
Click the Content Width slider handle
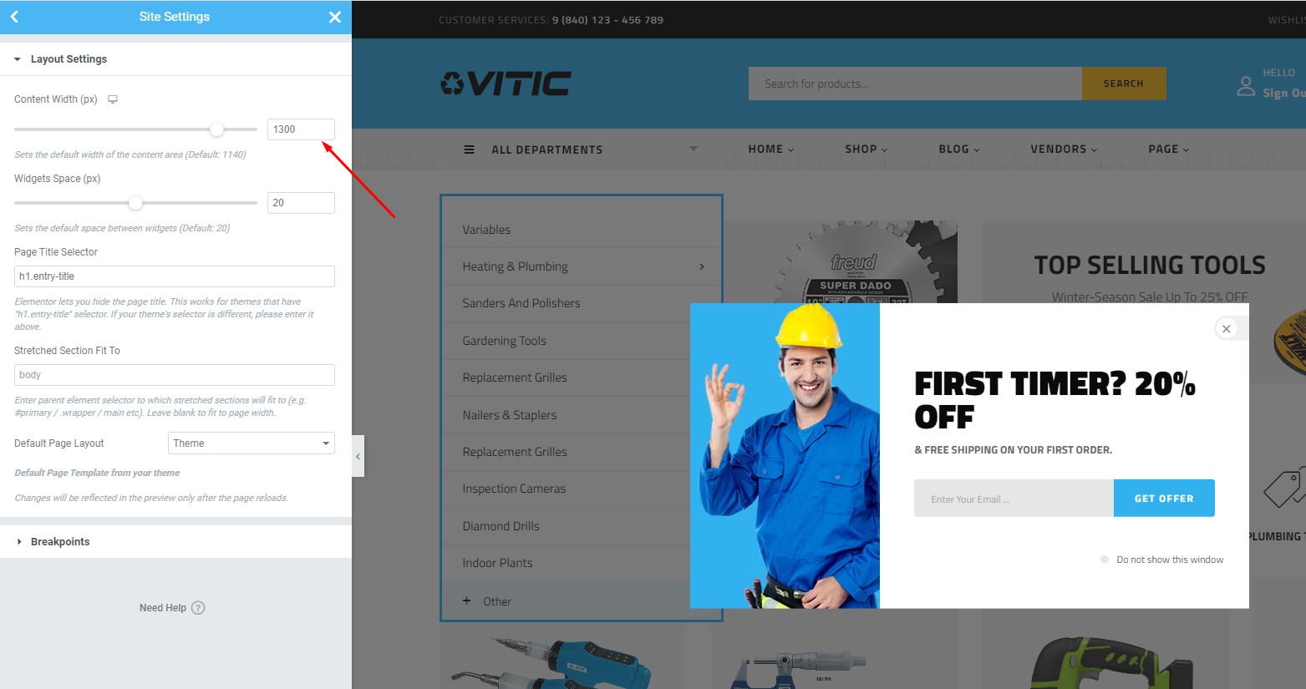coord(216,129)
